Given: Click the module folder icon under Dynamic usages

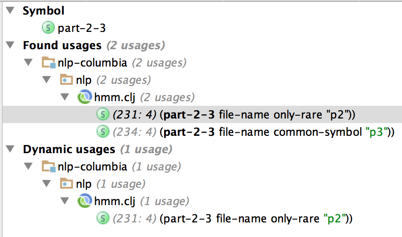Looking at the screenshot, I should click(x=49, y=166).
